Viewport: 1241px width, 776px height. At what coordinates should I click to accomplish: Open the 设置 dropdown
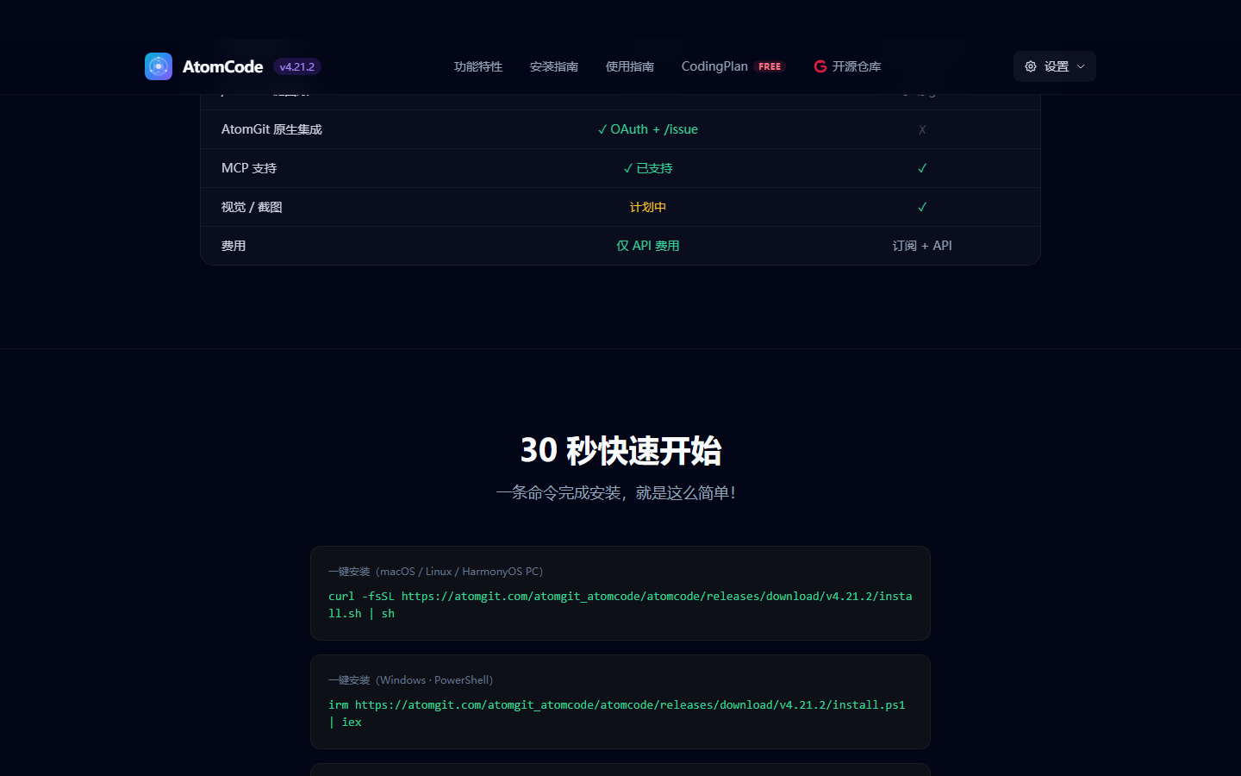1055,66
